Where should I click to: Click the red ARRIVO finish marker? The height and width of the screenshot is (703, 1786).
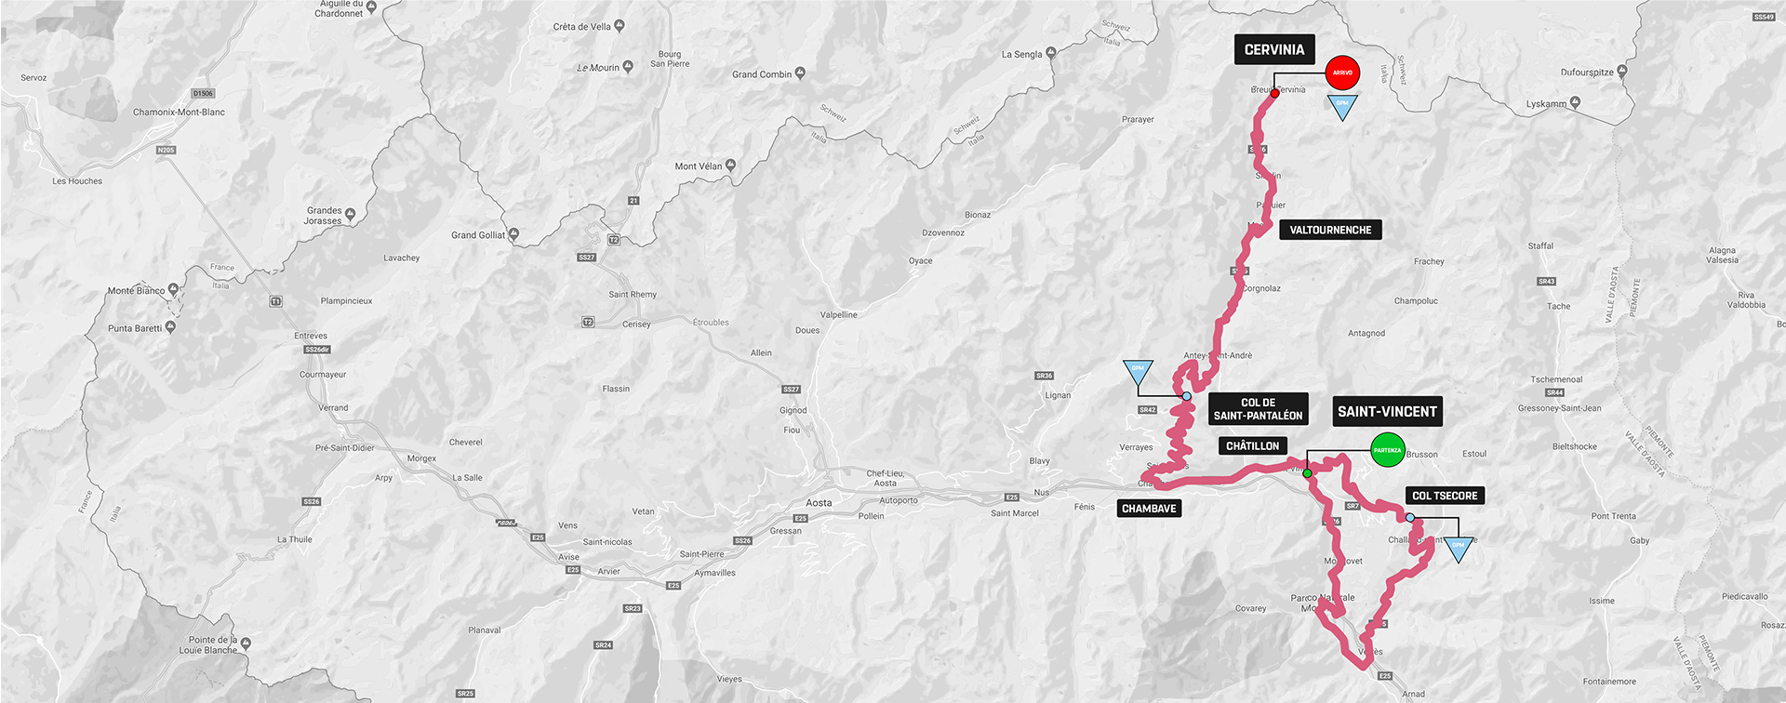[x=1342, y=73]
